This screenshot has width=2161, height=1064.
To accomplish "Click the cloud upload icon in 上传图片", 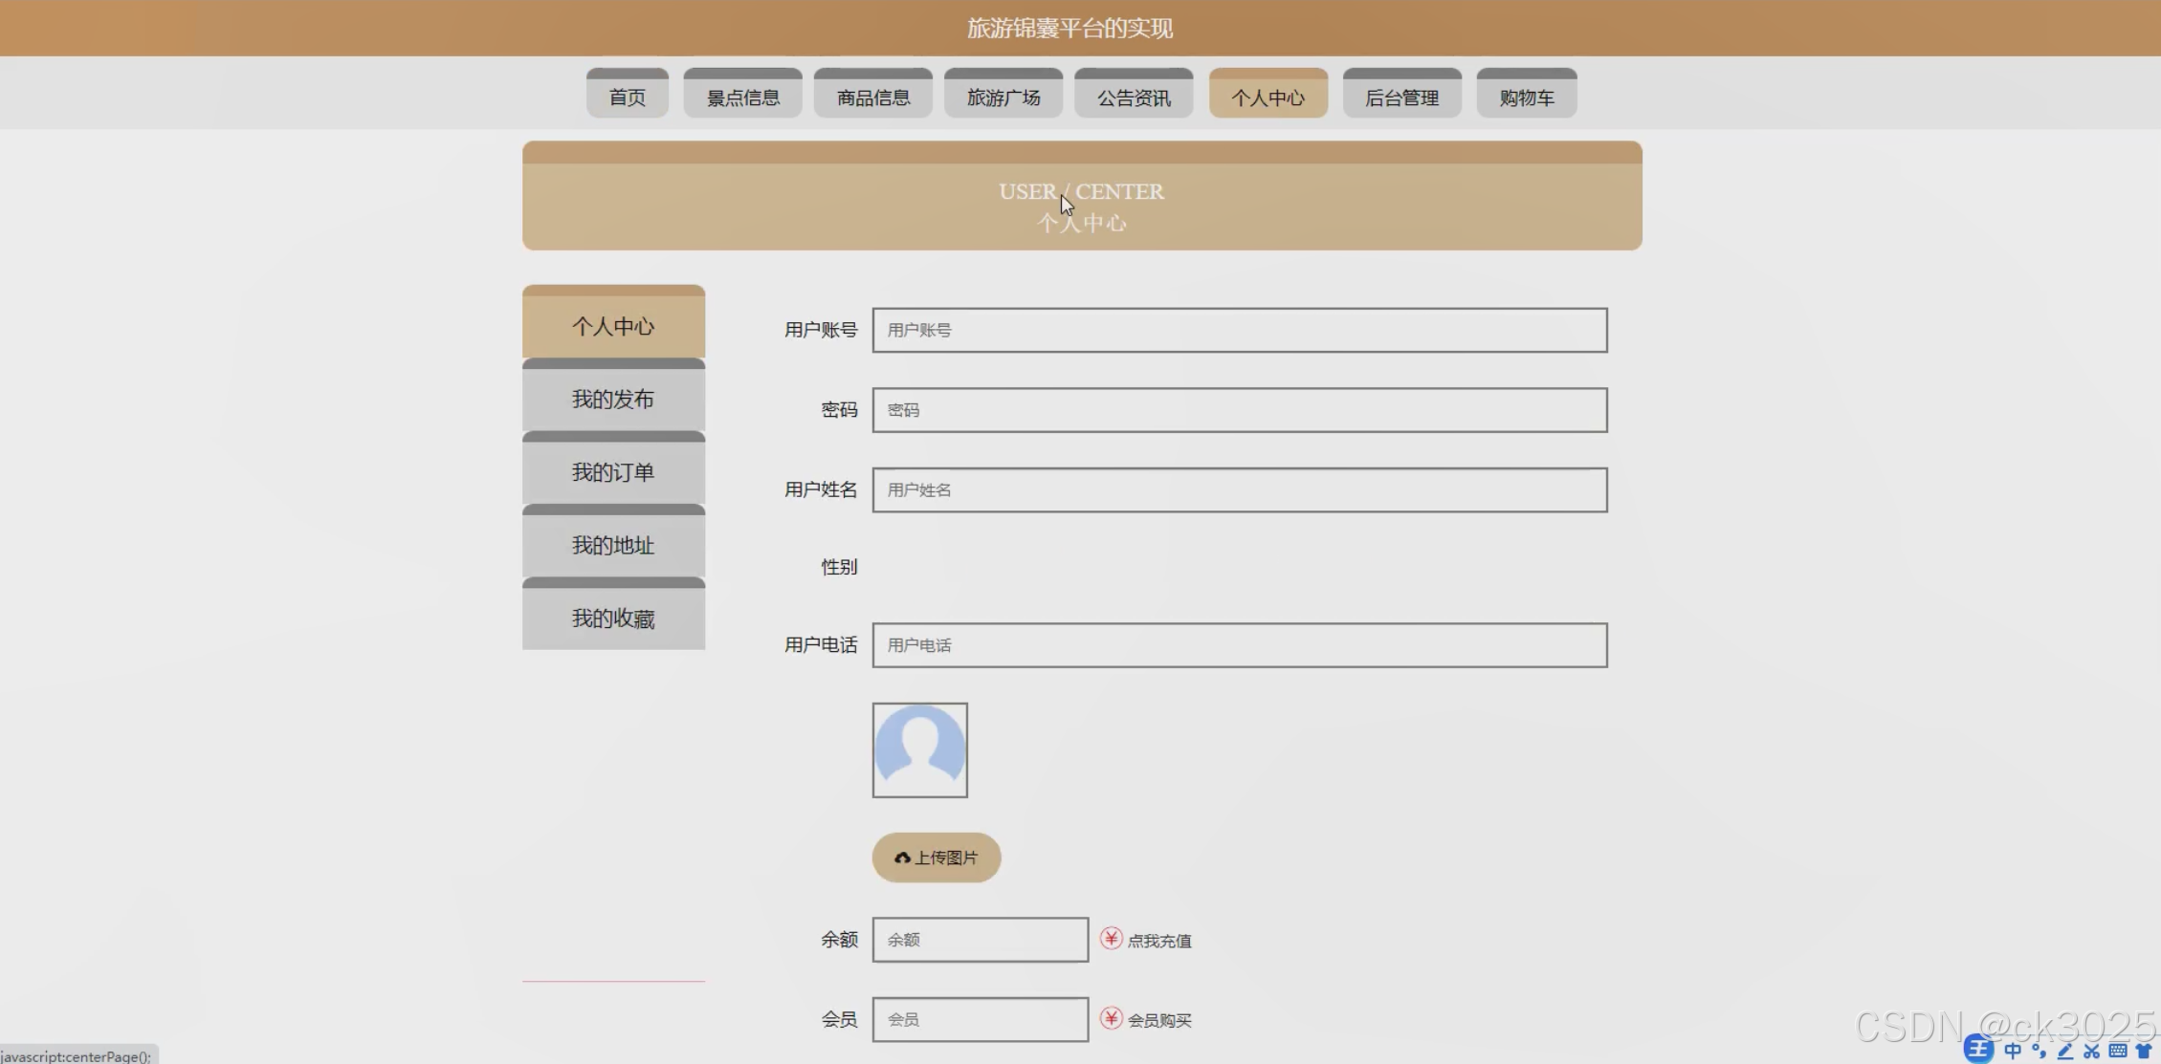I will [902, 858].
